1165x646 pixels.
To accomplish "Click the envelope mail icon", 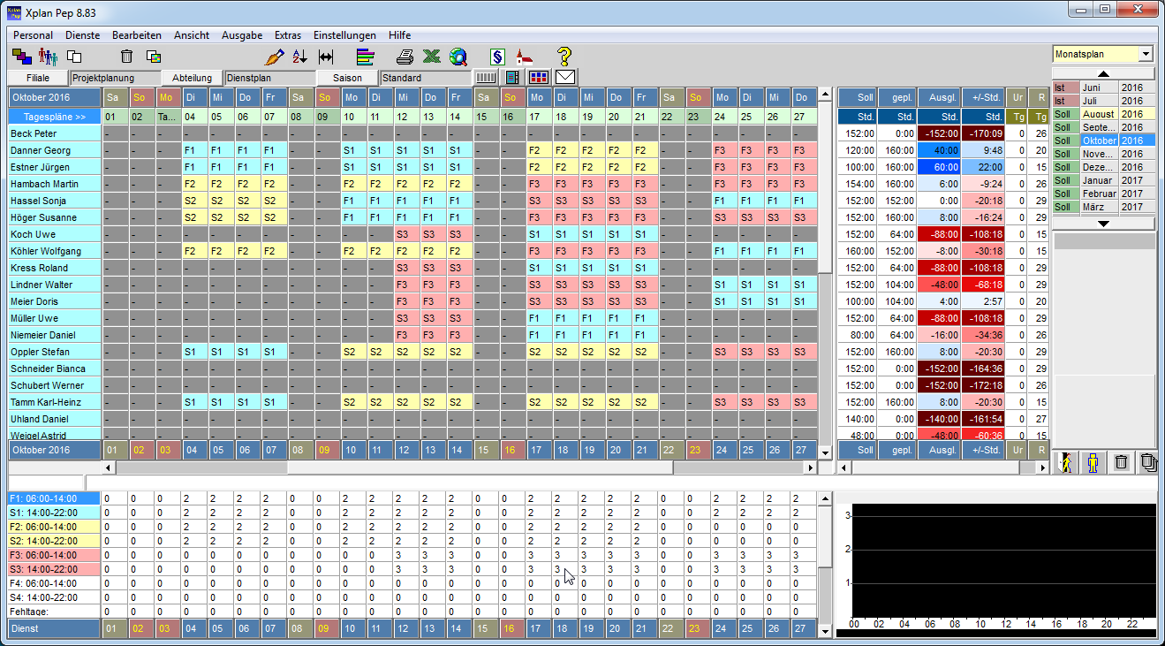I will (565, 77).
